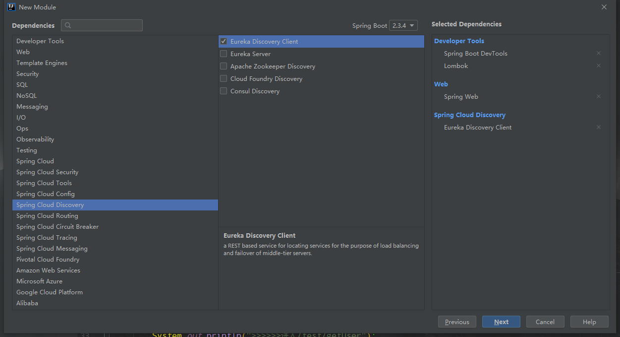Image resolution: width=620 pixels, height=337 pixels.
Task: Remove Spring Web from selected dependencies
Action: (598, 96)
